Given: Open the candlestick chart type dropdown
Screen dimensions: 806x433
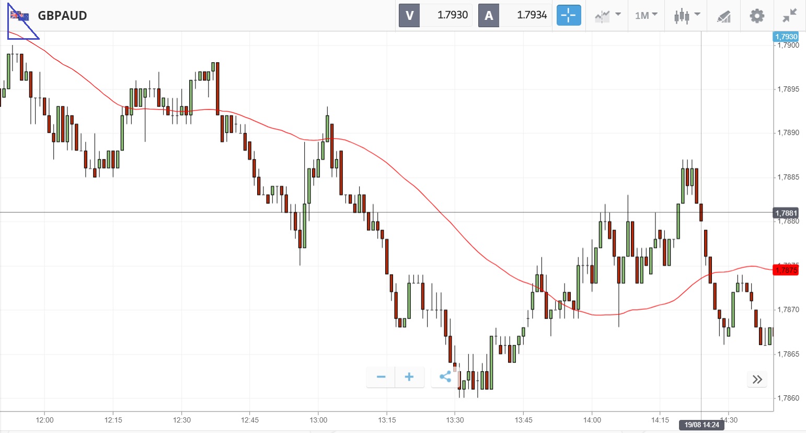Looking at the screenshot, I should pos(687,16).
